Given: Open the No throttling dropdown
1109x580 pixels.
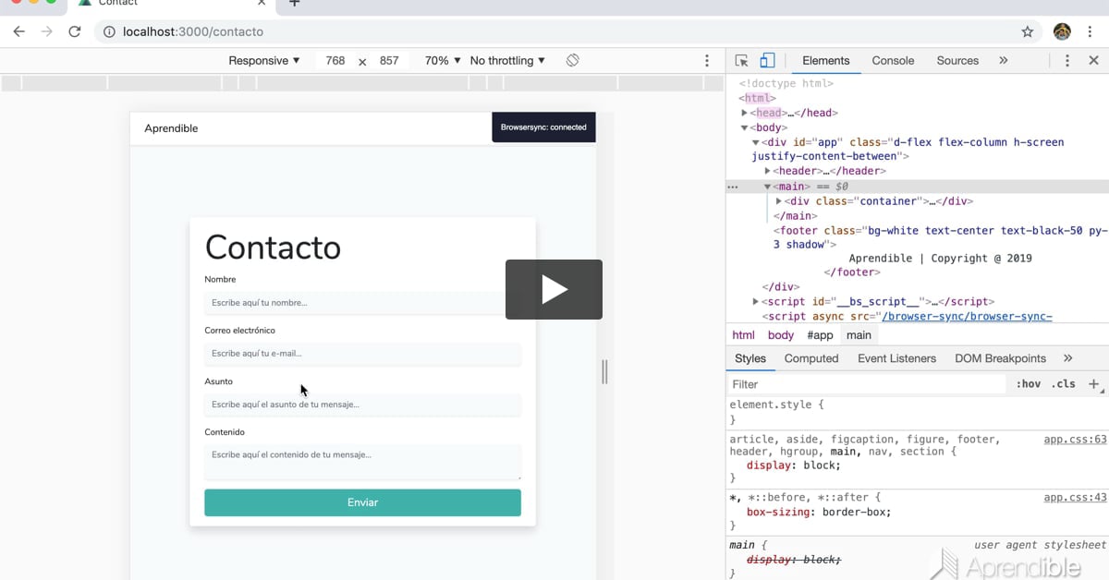Looking at the screenshot, I should coord(507,61).
